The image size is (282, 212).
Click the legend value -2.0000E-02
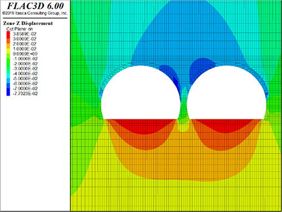(25, 64)
